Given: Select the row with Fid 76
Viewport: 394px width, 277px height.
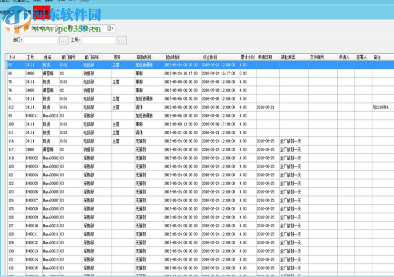Looking at the screenshot, I should pyautogui.click(x=201, y=90).
